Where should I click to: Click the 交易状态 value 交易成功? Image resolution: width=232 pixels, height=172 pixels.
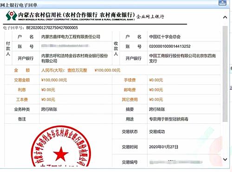157,132
